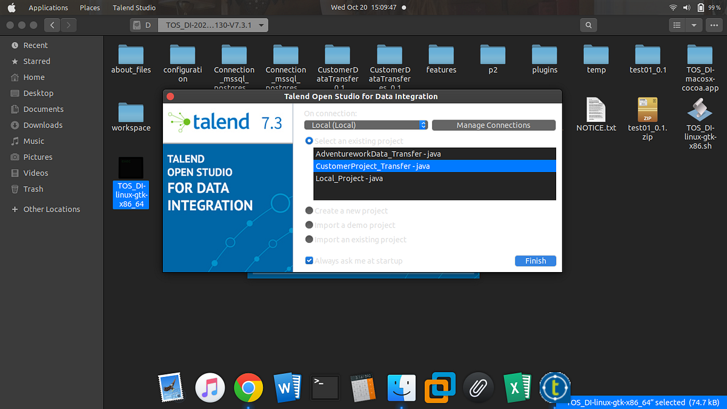Switch to list view in the file manager
The height and width of the screenshot is (409, 727).
[677, 25]
